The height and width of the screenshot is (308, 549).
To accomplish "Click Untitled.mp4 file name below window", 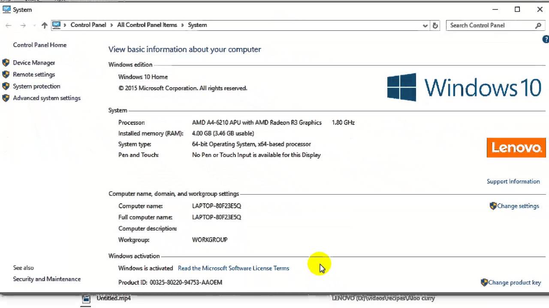I will pyautogui.click(x=114, y=298).
